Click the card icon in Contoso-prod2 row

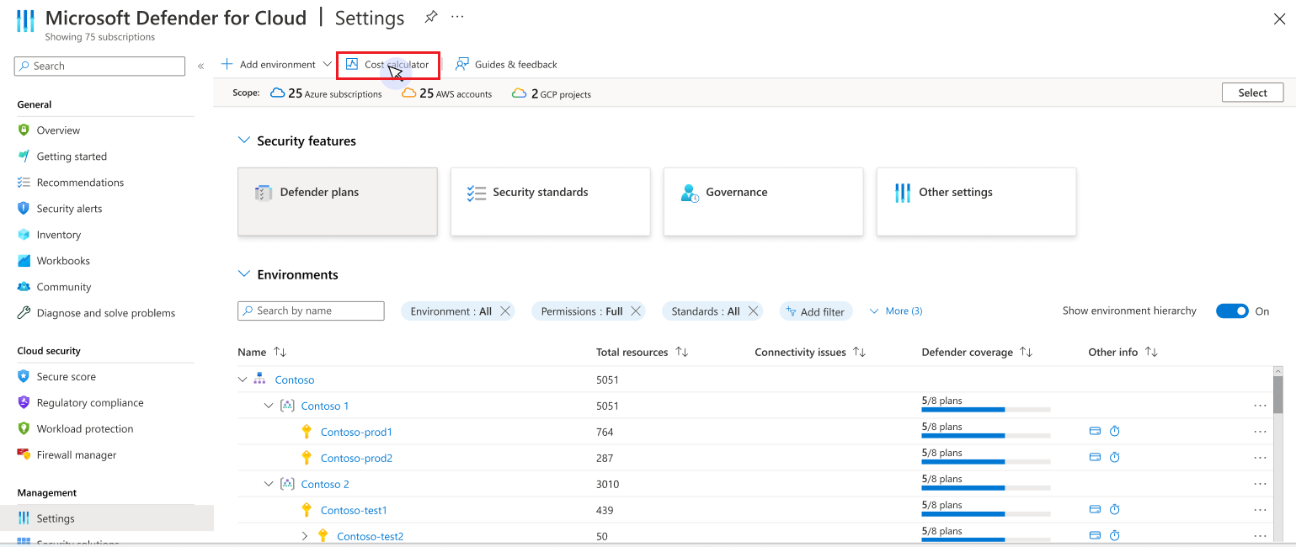tap(1095, 458)
